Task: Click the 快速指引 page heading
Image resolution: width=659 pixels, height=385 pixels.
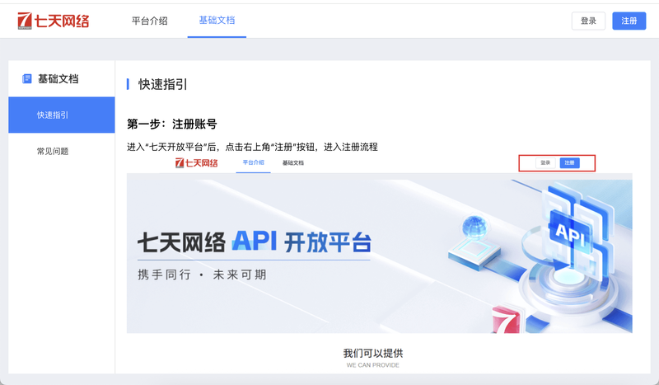Action: click(162, 84)
